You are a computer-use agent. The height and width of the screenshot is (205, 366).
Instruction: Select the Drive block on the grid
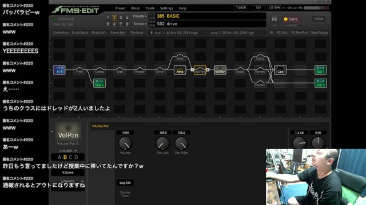(160, 70)
